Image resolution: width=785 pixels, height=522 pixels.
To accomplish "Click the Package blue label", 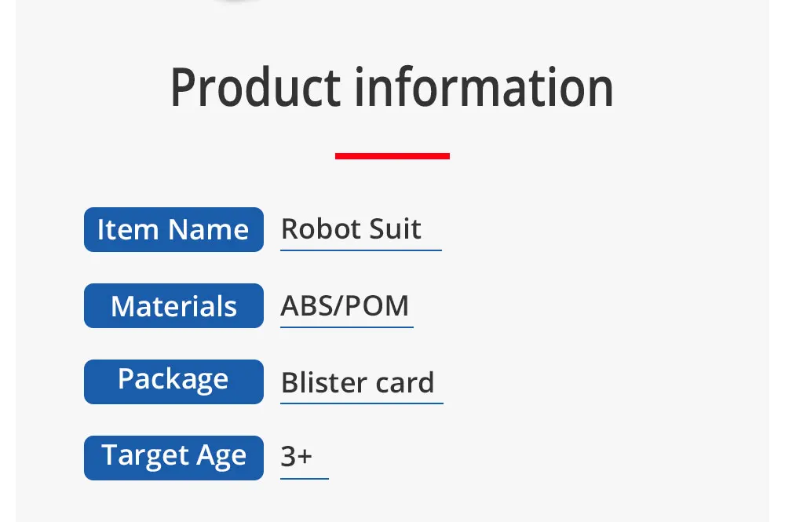I will (x=173, y=381).
